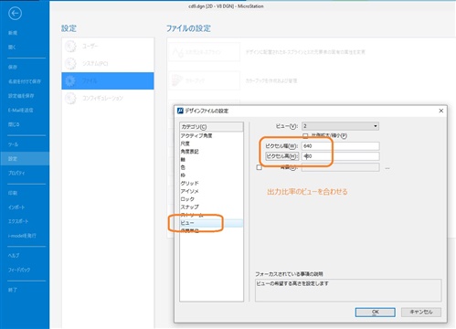This screenshot has width=456, height=329.
Task: Open 新規 in the backstage menu
Action: 13,33
